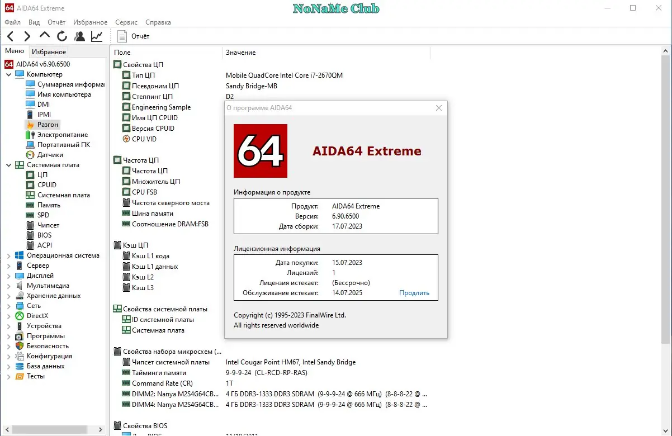The image size is (672, 436).
Task: Collapse the Компьютер tree node
Action: 8,74
